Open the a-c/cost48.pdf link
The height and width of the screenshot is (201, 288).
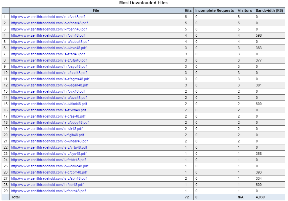tap(49, 23)
